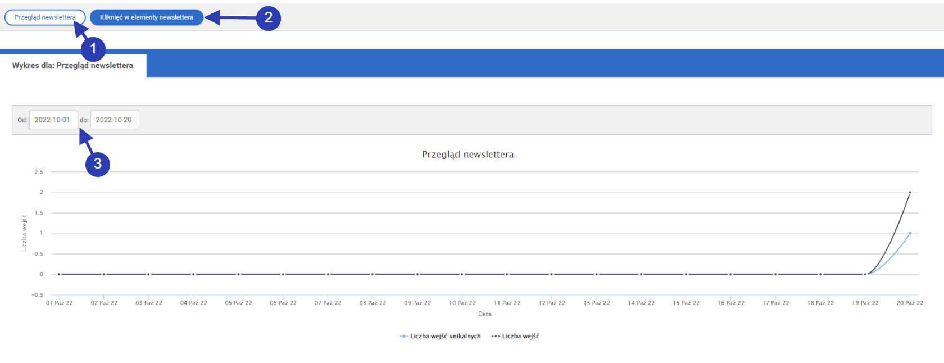Click the Data x-axis title
Screen dimensions: 944x363
(484, 314)
